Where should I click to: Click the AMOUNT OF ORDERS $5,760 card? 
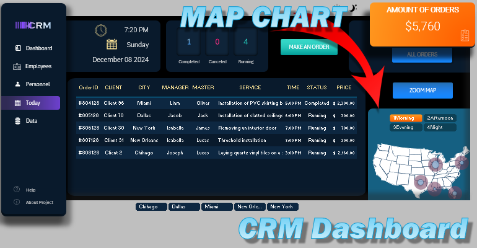422,25
